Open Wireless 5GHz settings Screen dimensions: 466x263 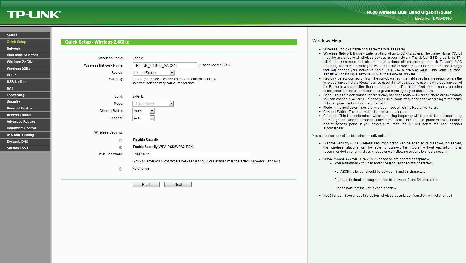point(25,68)
